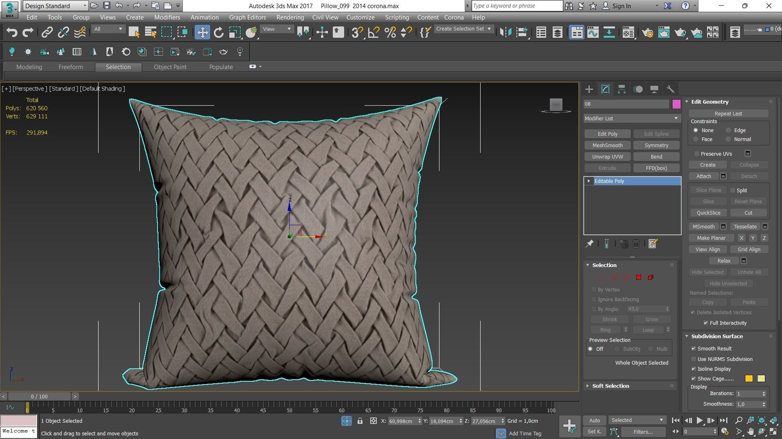The height and width of the screenshot is (439, 782).
Task: Open the Corona menu
Action: (454, 17)
